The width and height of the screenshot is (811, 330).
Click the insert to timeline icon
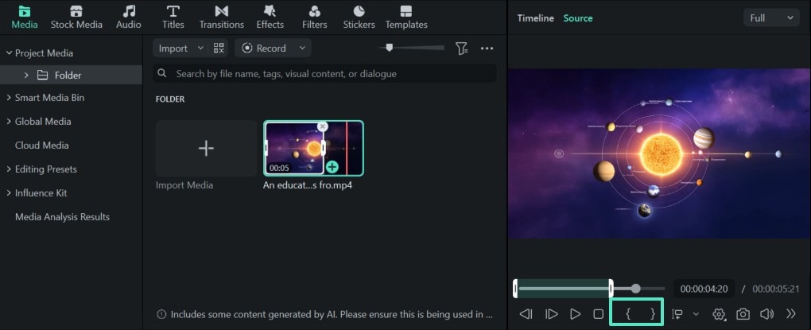[x=677, y=314]
